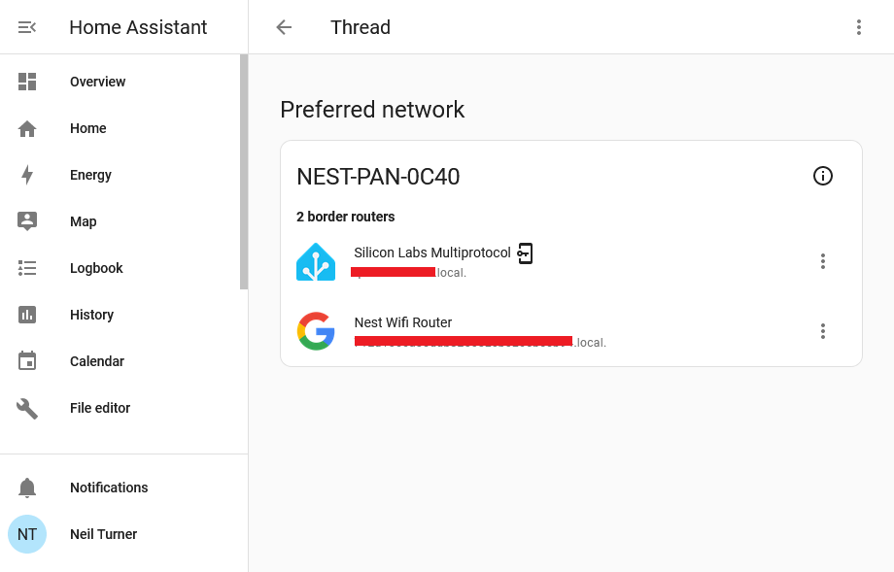The height and width of the screenshot is (572, 894).
Task: Select the Overview menu entry
Action: coord(97,82)
